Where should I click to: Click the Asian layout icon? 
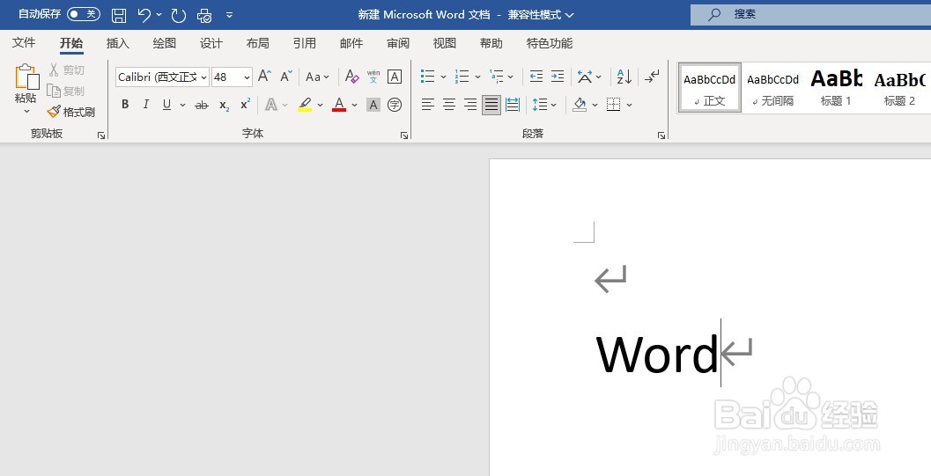(x=584, y=77)
